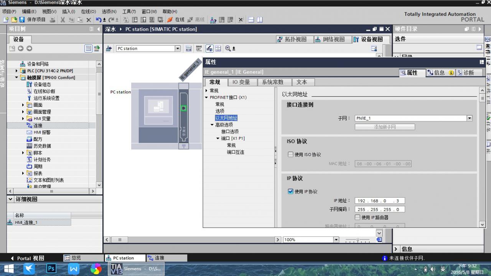Select 端口互连 in properties tree
This screenshot has width=491, height=276.
pos(236,152)
